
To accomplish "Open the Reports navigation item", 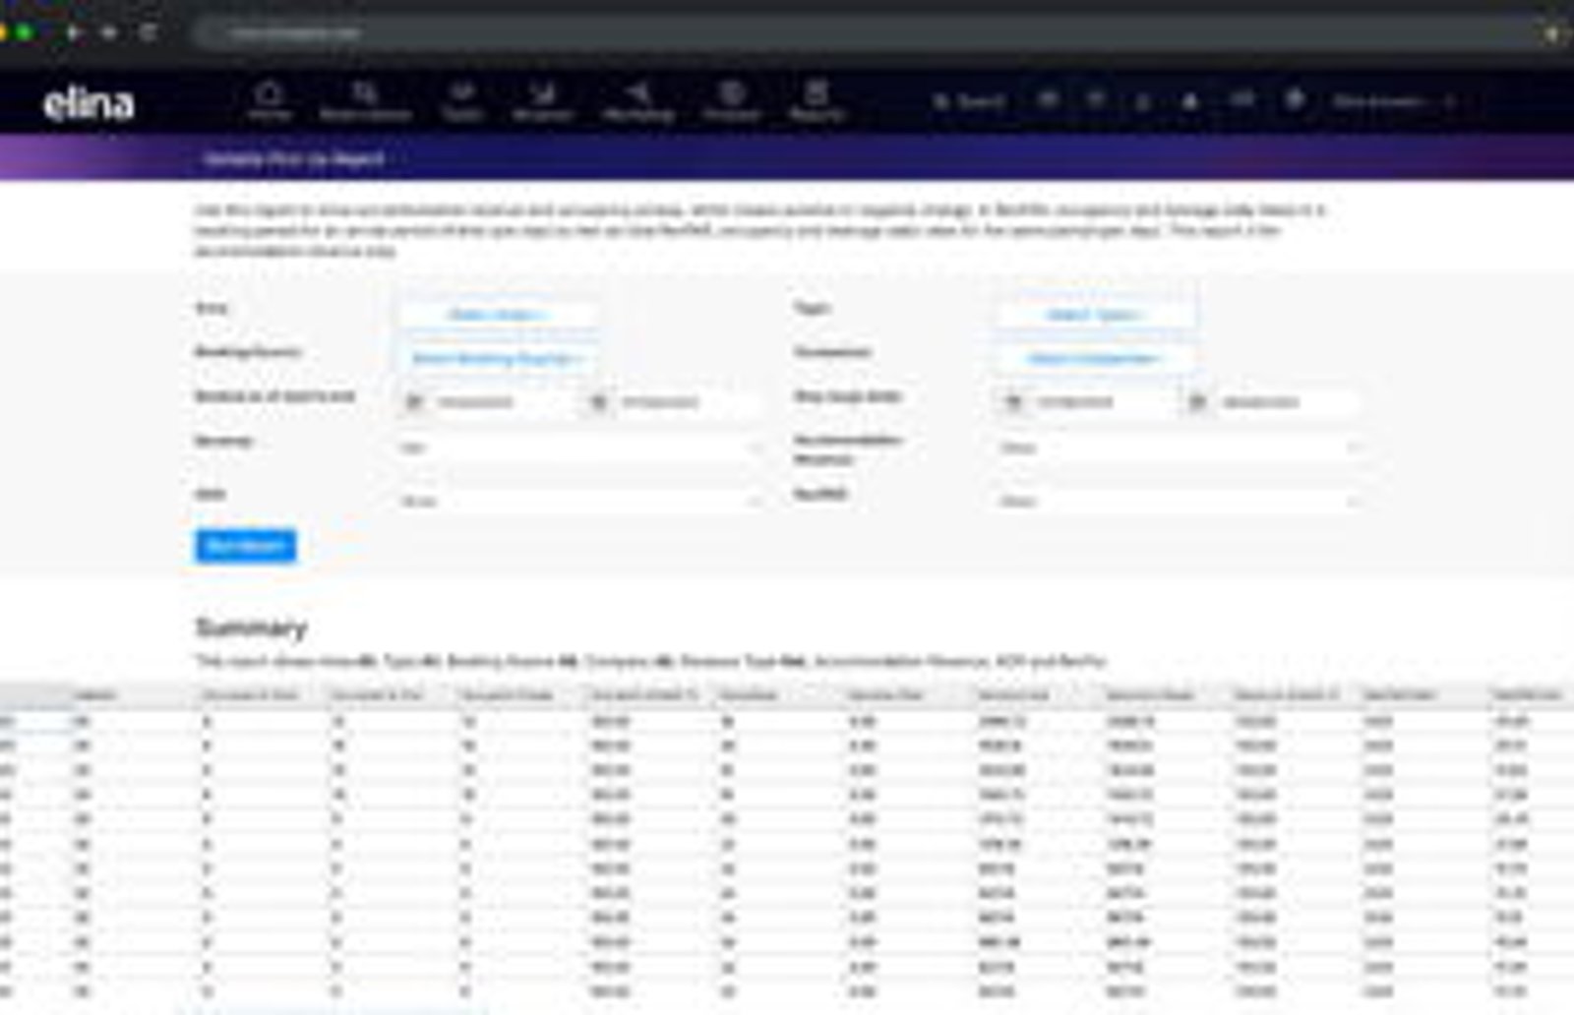I will pyautogui.click(x=816, y=101).
